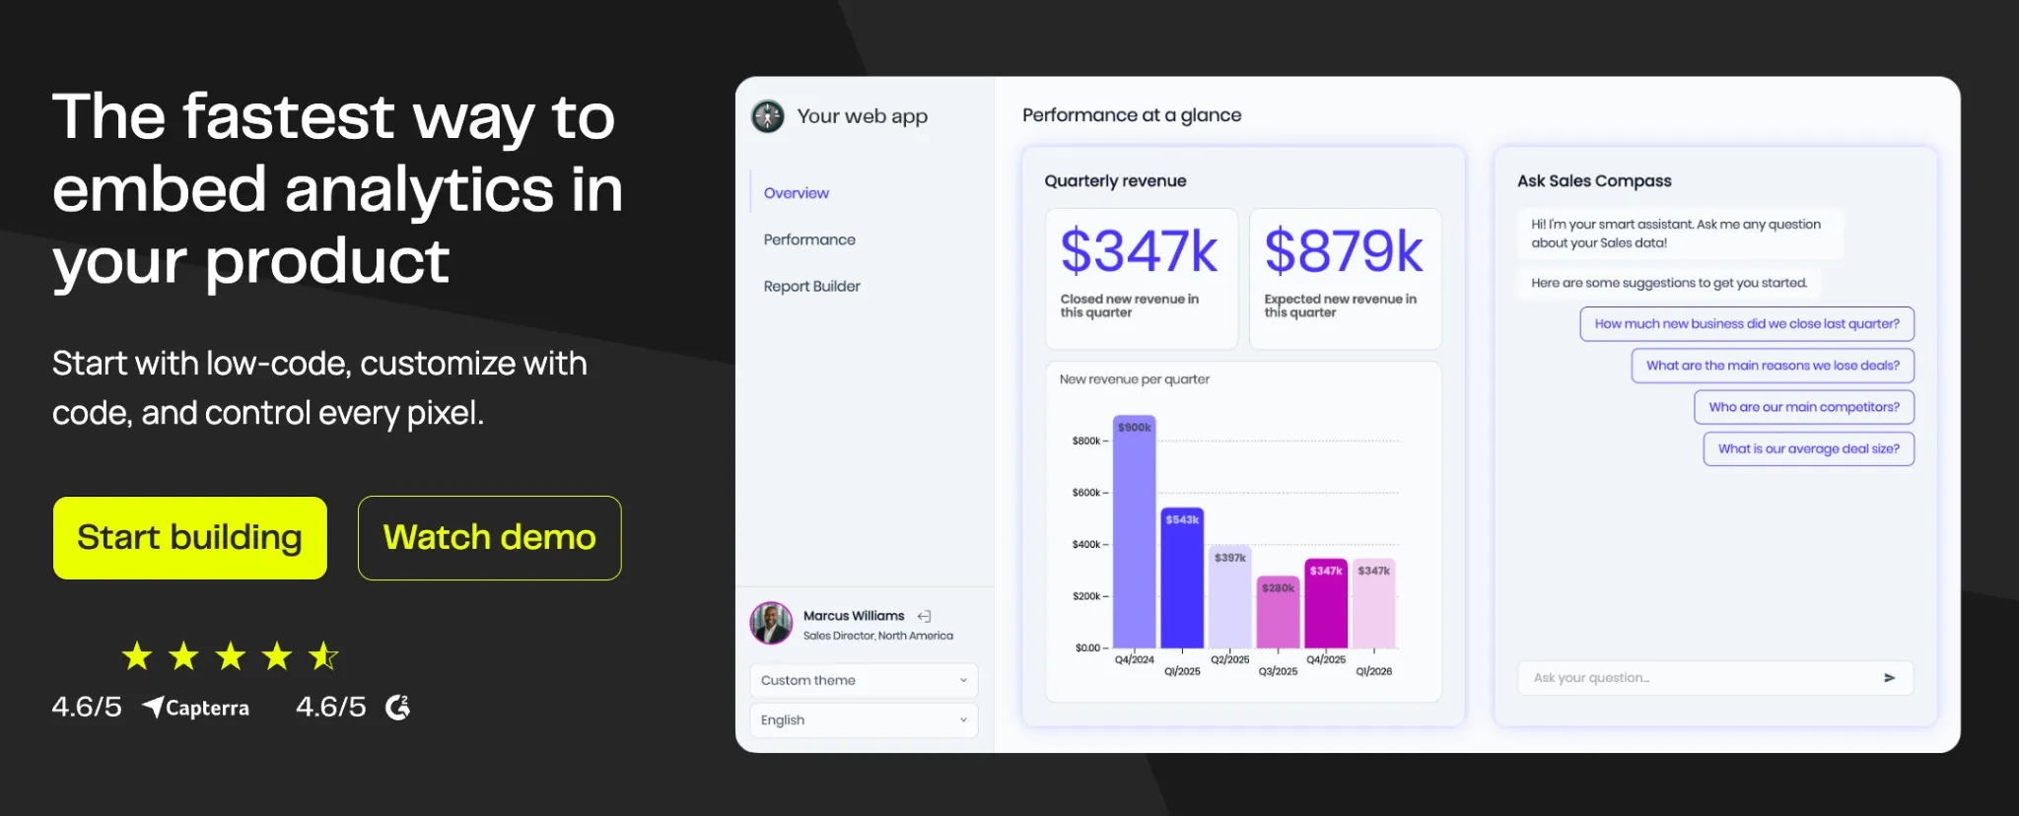
Task: Click the first yellow rating star
Action: pyautogui.click(x=137, y=655)
